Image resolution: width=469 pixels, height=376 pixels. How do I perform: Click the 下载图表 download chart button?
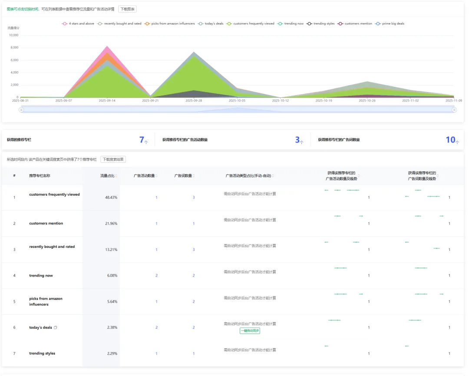[x=127, y=9]
